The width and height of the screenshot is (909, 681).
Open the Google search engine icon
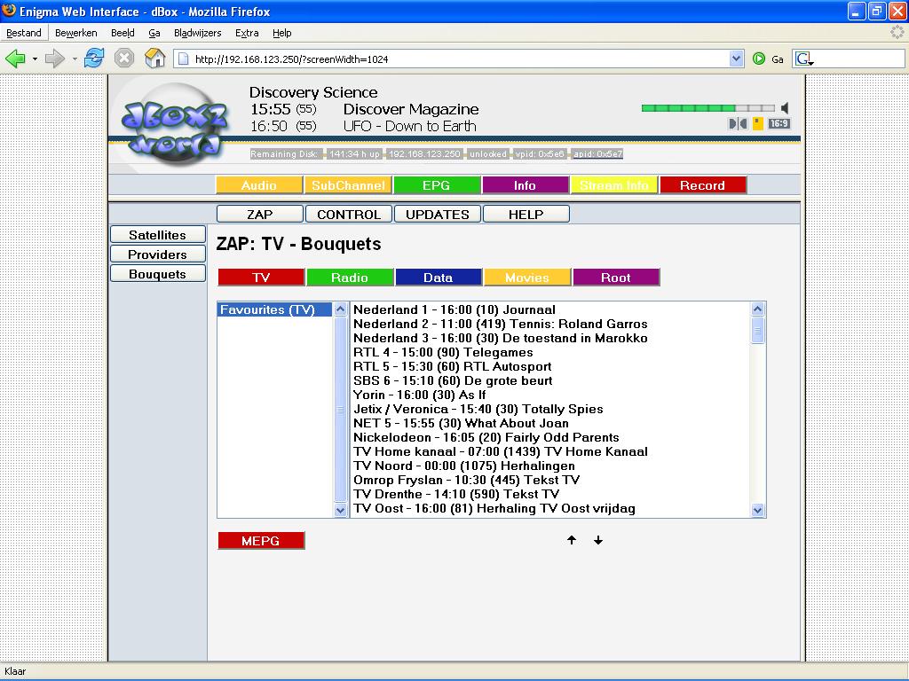click(803, 59)
